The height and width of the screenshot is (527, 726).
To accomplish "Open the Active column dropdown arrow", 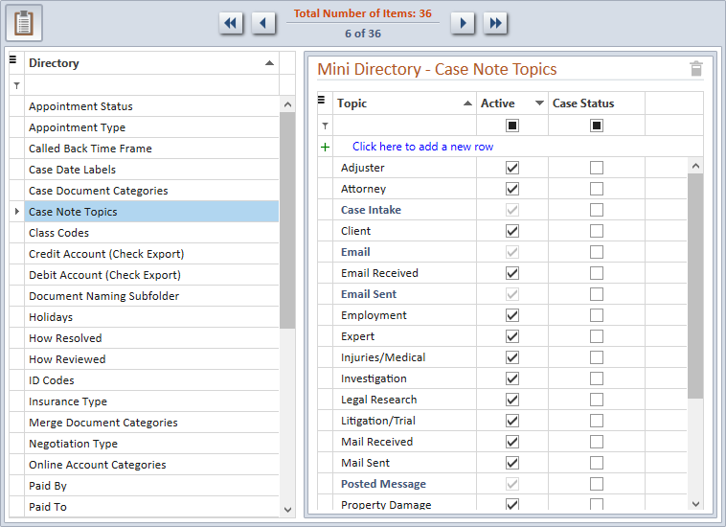I will (539, 103).
